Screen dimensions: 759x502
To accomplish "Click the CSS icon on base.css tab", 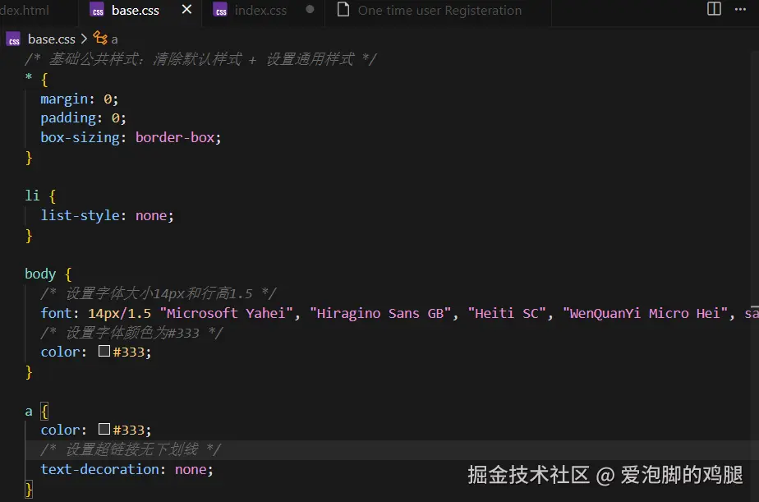I will (x=97, y=11).
